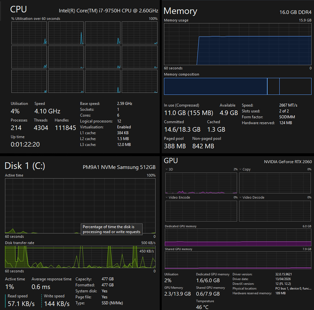The height and width of the screenshot is (310, 314).
Task: Select the Disk 1 (C:) heading
Action: tap(25, 166)
